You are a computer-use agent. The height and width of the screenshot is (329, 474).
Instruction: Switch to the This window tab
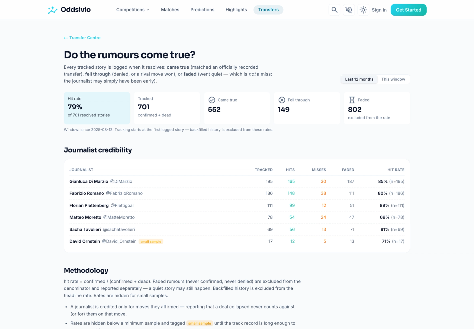click(x=393, y=79)
